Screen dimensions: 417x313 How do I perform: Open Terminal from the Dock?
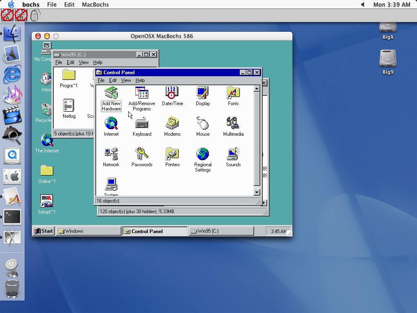click(x=12, y=217)
